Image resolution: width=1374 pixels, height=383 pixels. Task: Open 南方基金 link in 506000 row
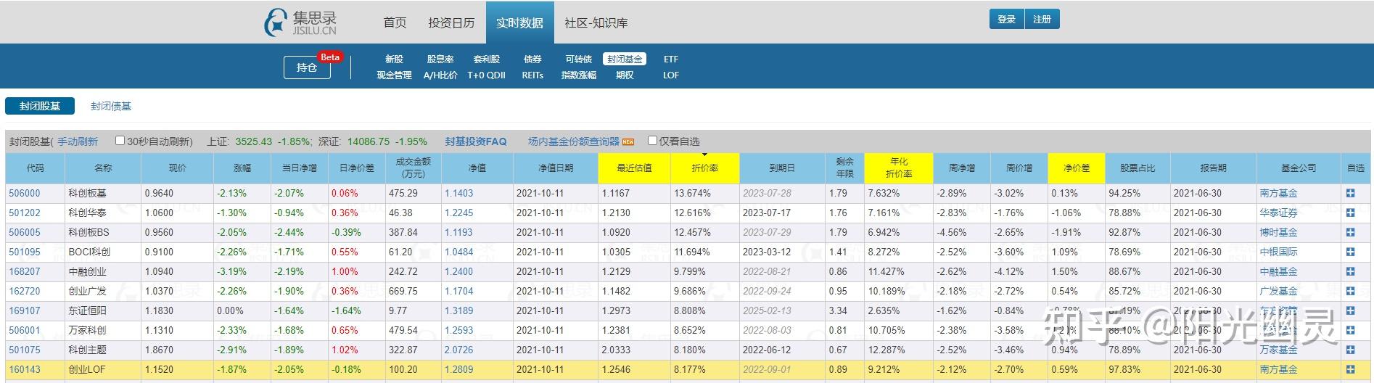(x=1279, y=194)
